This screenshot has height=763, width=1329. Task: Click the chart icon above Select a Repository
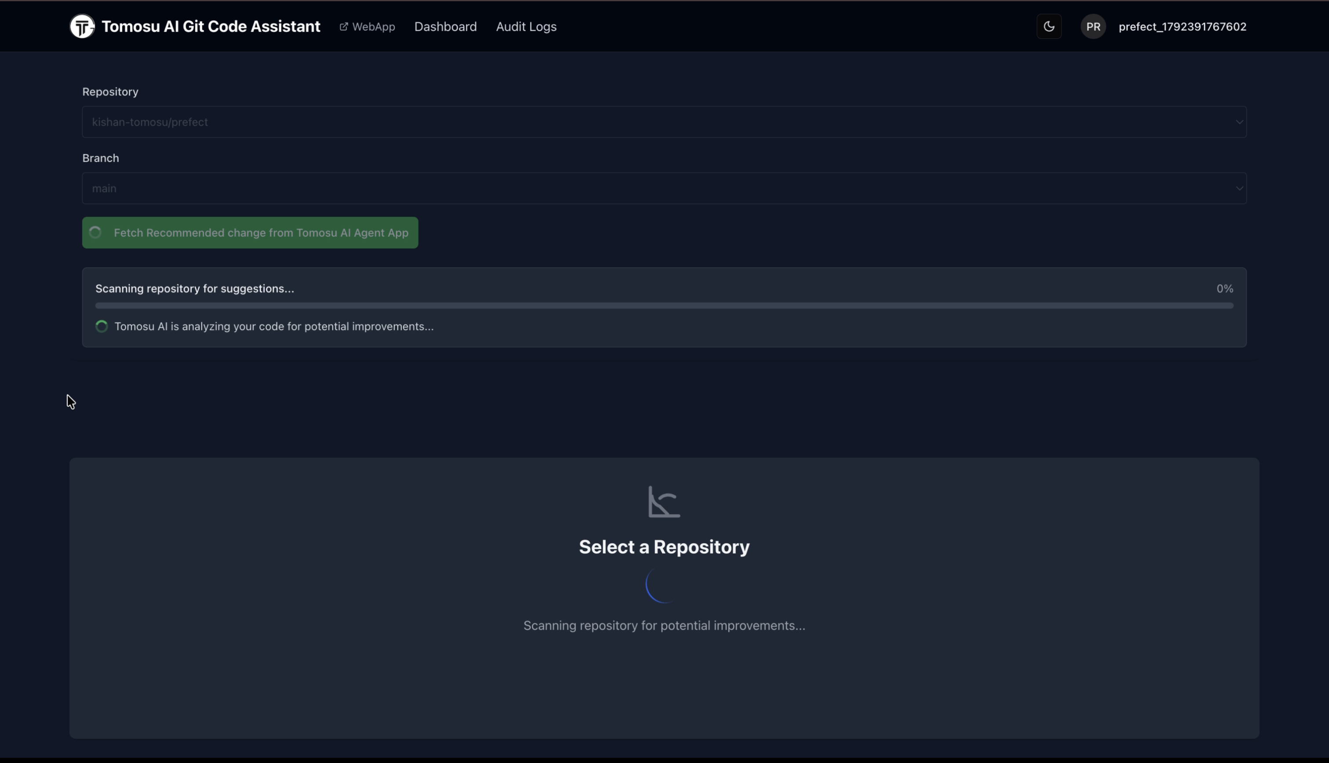pos(664,501)
